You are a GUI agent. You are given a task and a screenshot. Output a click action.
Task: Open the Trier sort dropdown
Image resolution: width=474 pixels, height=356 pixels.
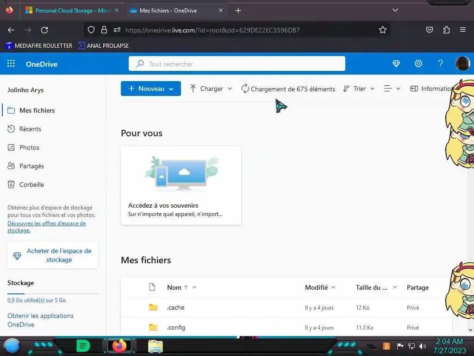pos(359,89)
